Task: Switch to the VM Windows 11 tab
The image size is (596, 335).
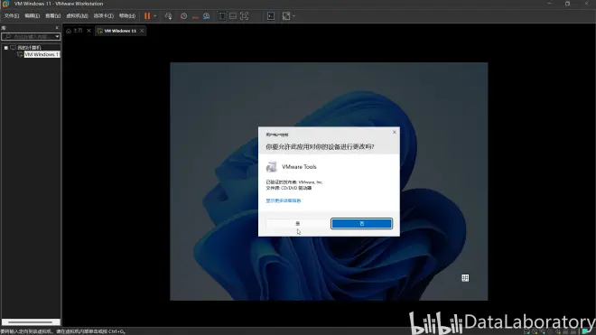Action: pyautogui.click(x=120, y=31)
